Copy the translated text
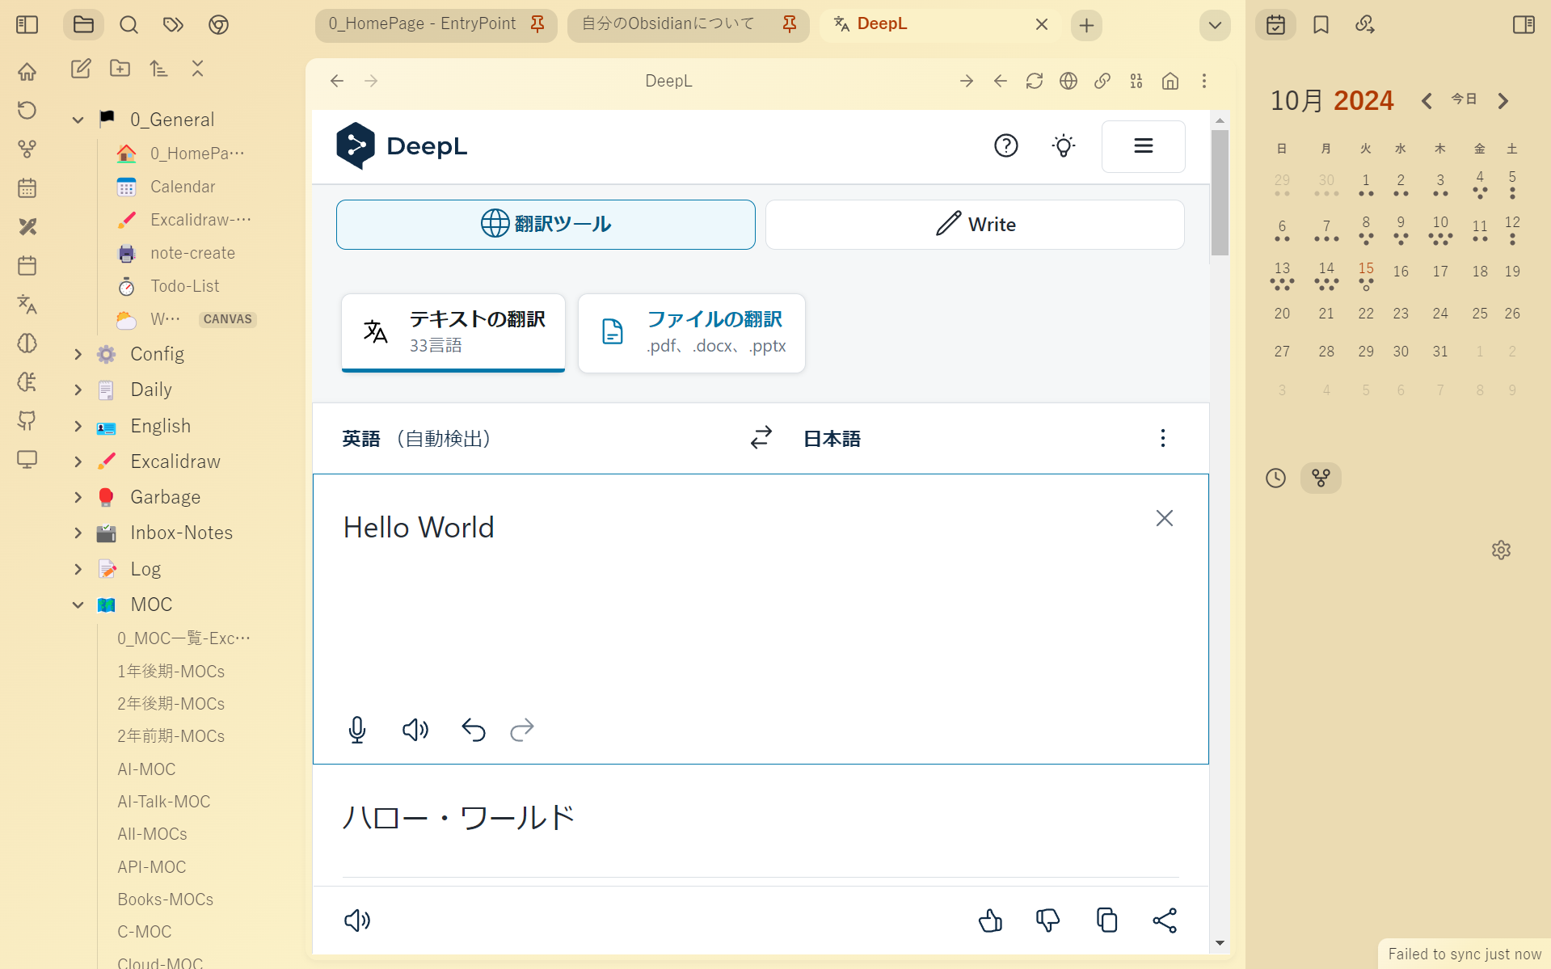The width and height of the screenshot is (1551, 969). 1106,921
